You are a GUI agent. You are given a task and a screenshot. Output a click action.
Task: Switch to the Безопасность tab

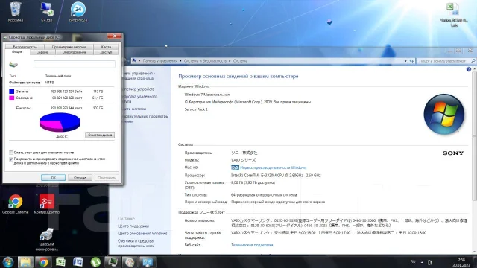(25, 47)
